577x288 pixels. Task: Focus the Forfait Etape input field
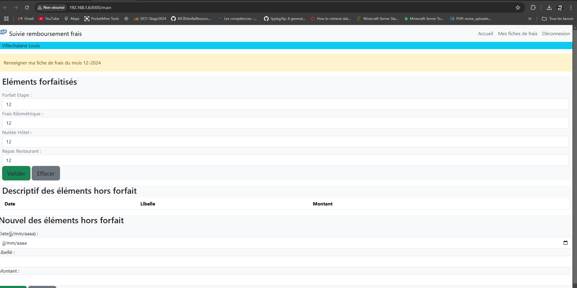[285, 105]
